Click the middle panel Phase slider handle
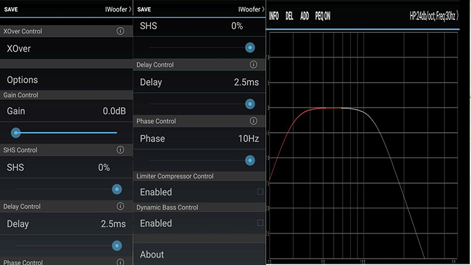The height and width of the screenshot is (265, 471). [x=250, y=161]
